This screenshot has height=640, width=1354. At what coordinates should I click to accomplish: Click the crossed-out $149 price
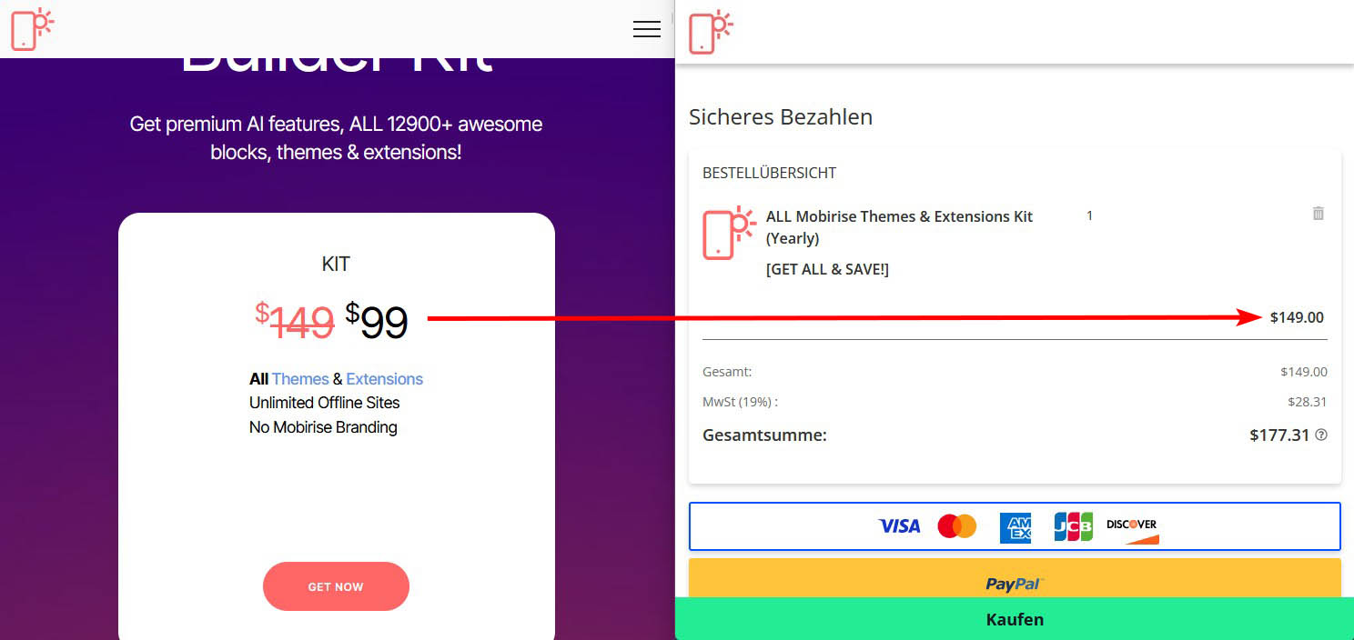(295, 321)
